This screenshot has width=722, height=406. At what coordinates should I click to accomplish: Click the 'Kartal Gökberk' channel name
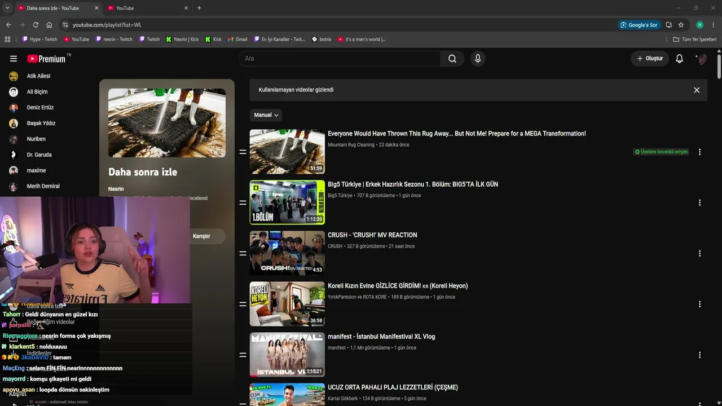342,399
